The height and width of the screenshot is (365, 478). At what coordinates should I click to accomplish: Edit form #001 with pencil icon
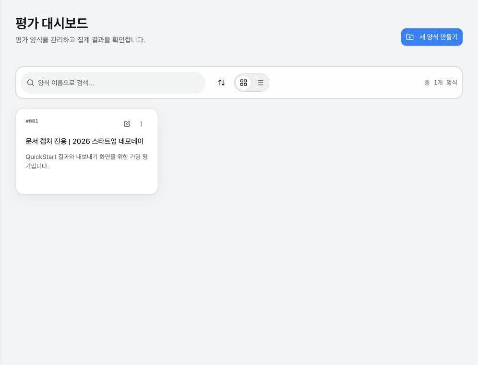(x=127, y=124)
